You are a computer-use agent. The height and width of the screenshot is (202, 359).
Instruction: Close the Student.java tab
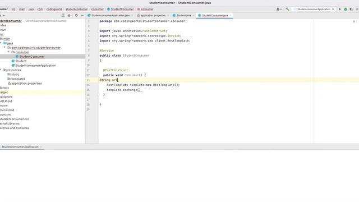tap(194, 15)
